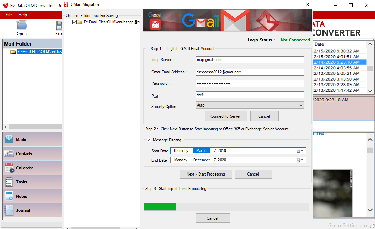Click the preview image thumbnail
This screenshot has width=375, height=229.
tap(333, 193)
